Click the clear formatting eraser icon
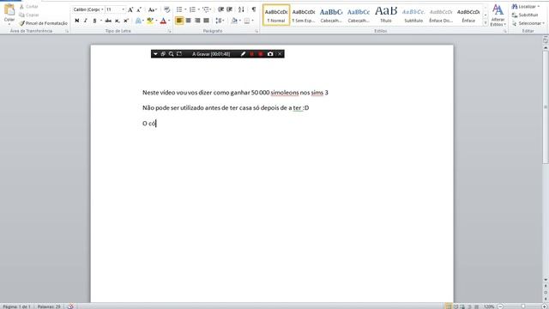Viewport: 549px width, 309px height. (167, 9)
